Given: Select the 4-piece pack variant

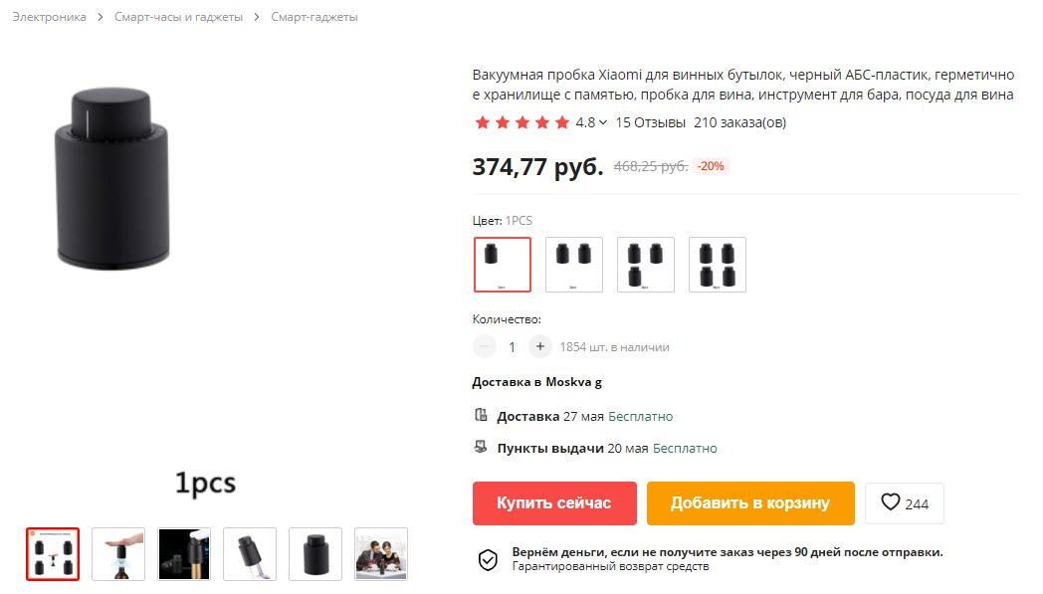Looking at the screenshot, I should point(718,264).
